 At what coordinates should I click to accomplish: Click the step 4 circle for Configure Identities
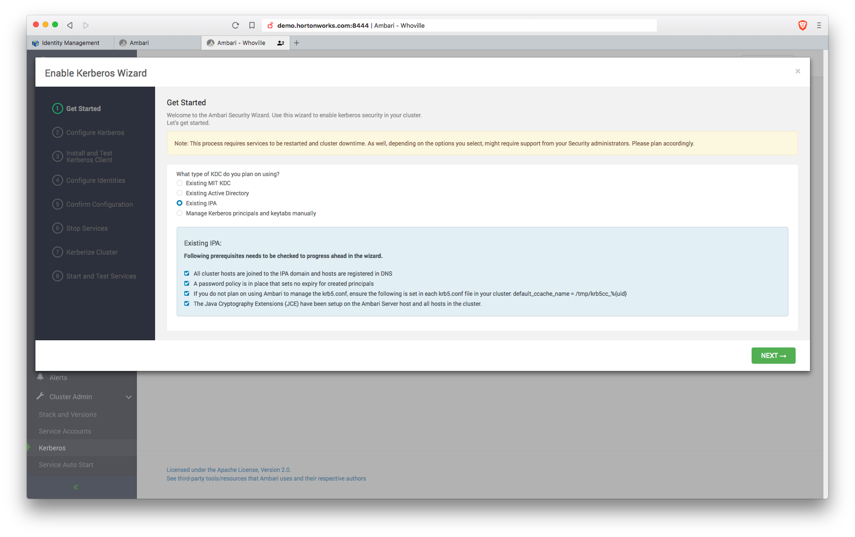pos(57,180)
